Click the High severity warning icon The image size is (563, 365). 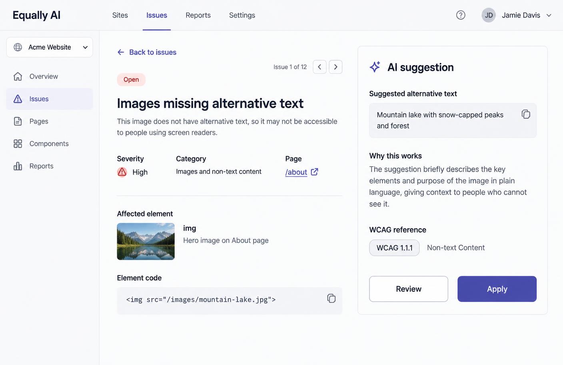122,172
